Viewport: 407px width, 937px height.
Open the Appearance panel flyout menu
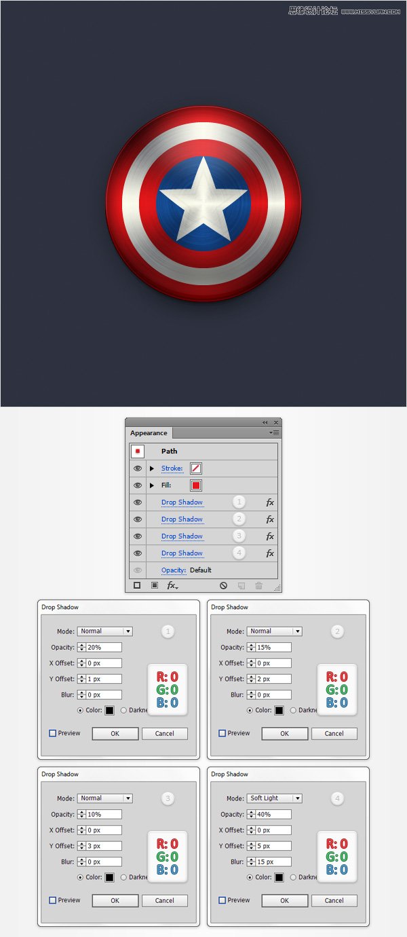[x=274, y=433]
